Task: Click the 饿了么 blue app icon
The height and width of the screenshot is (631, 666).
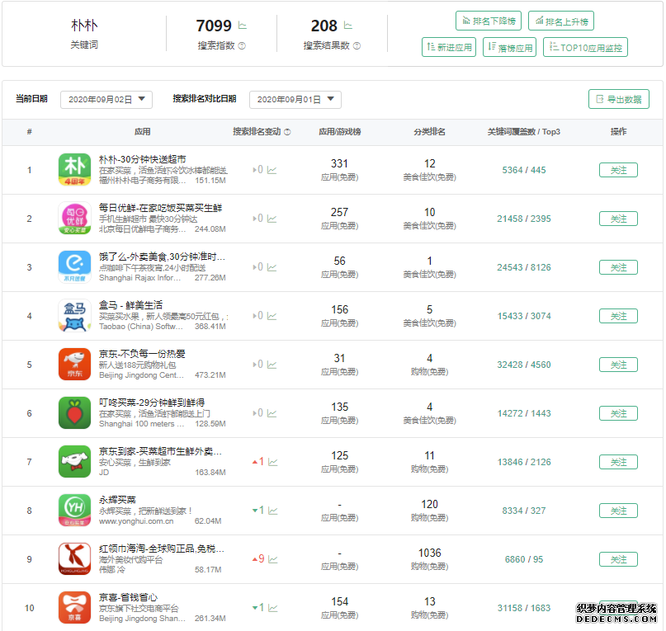Action: point(74,267)
